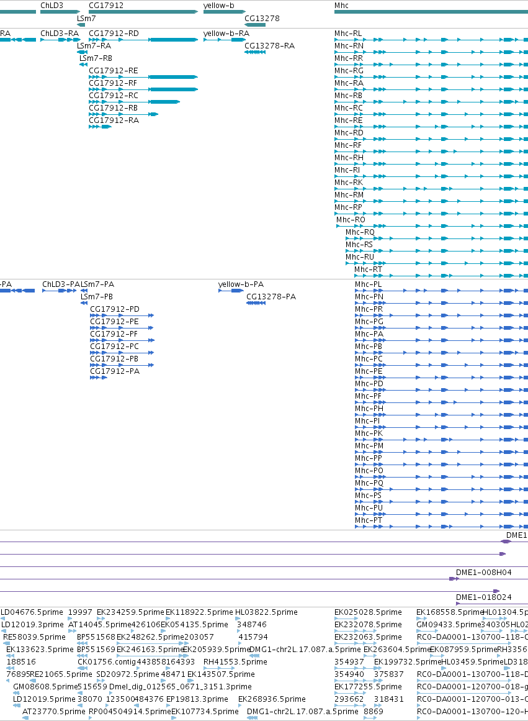Select transcript CG17912-RA
528x721 pixels.
click(x=114, y=120)
